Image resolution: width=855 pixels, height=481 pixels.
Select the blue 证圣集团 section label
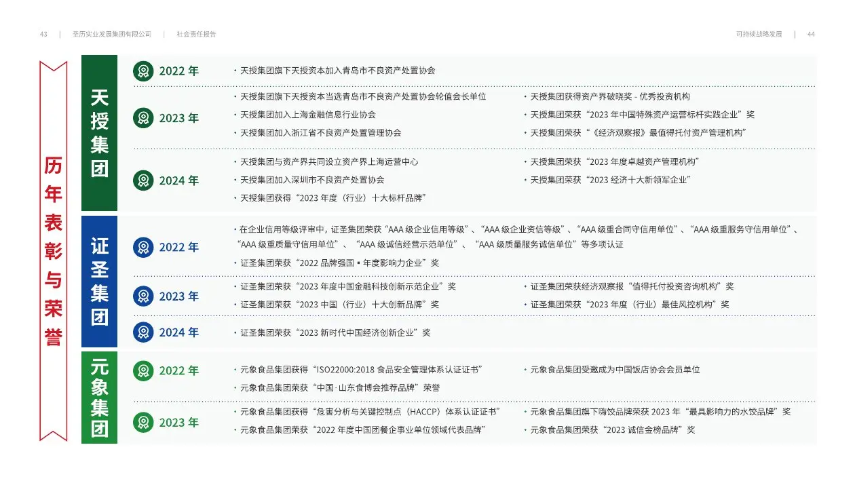tap(99, 282)
